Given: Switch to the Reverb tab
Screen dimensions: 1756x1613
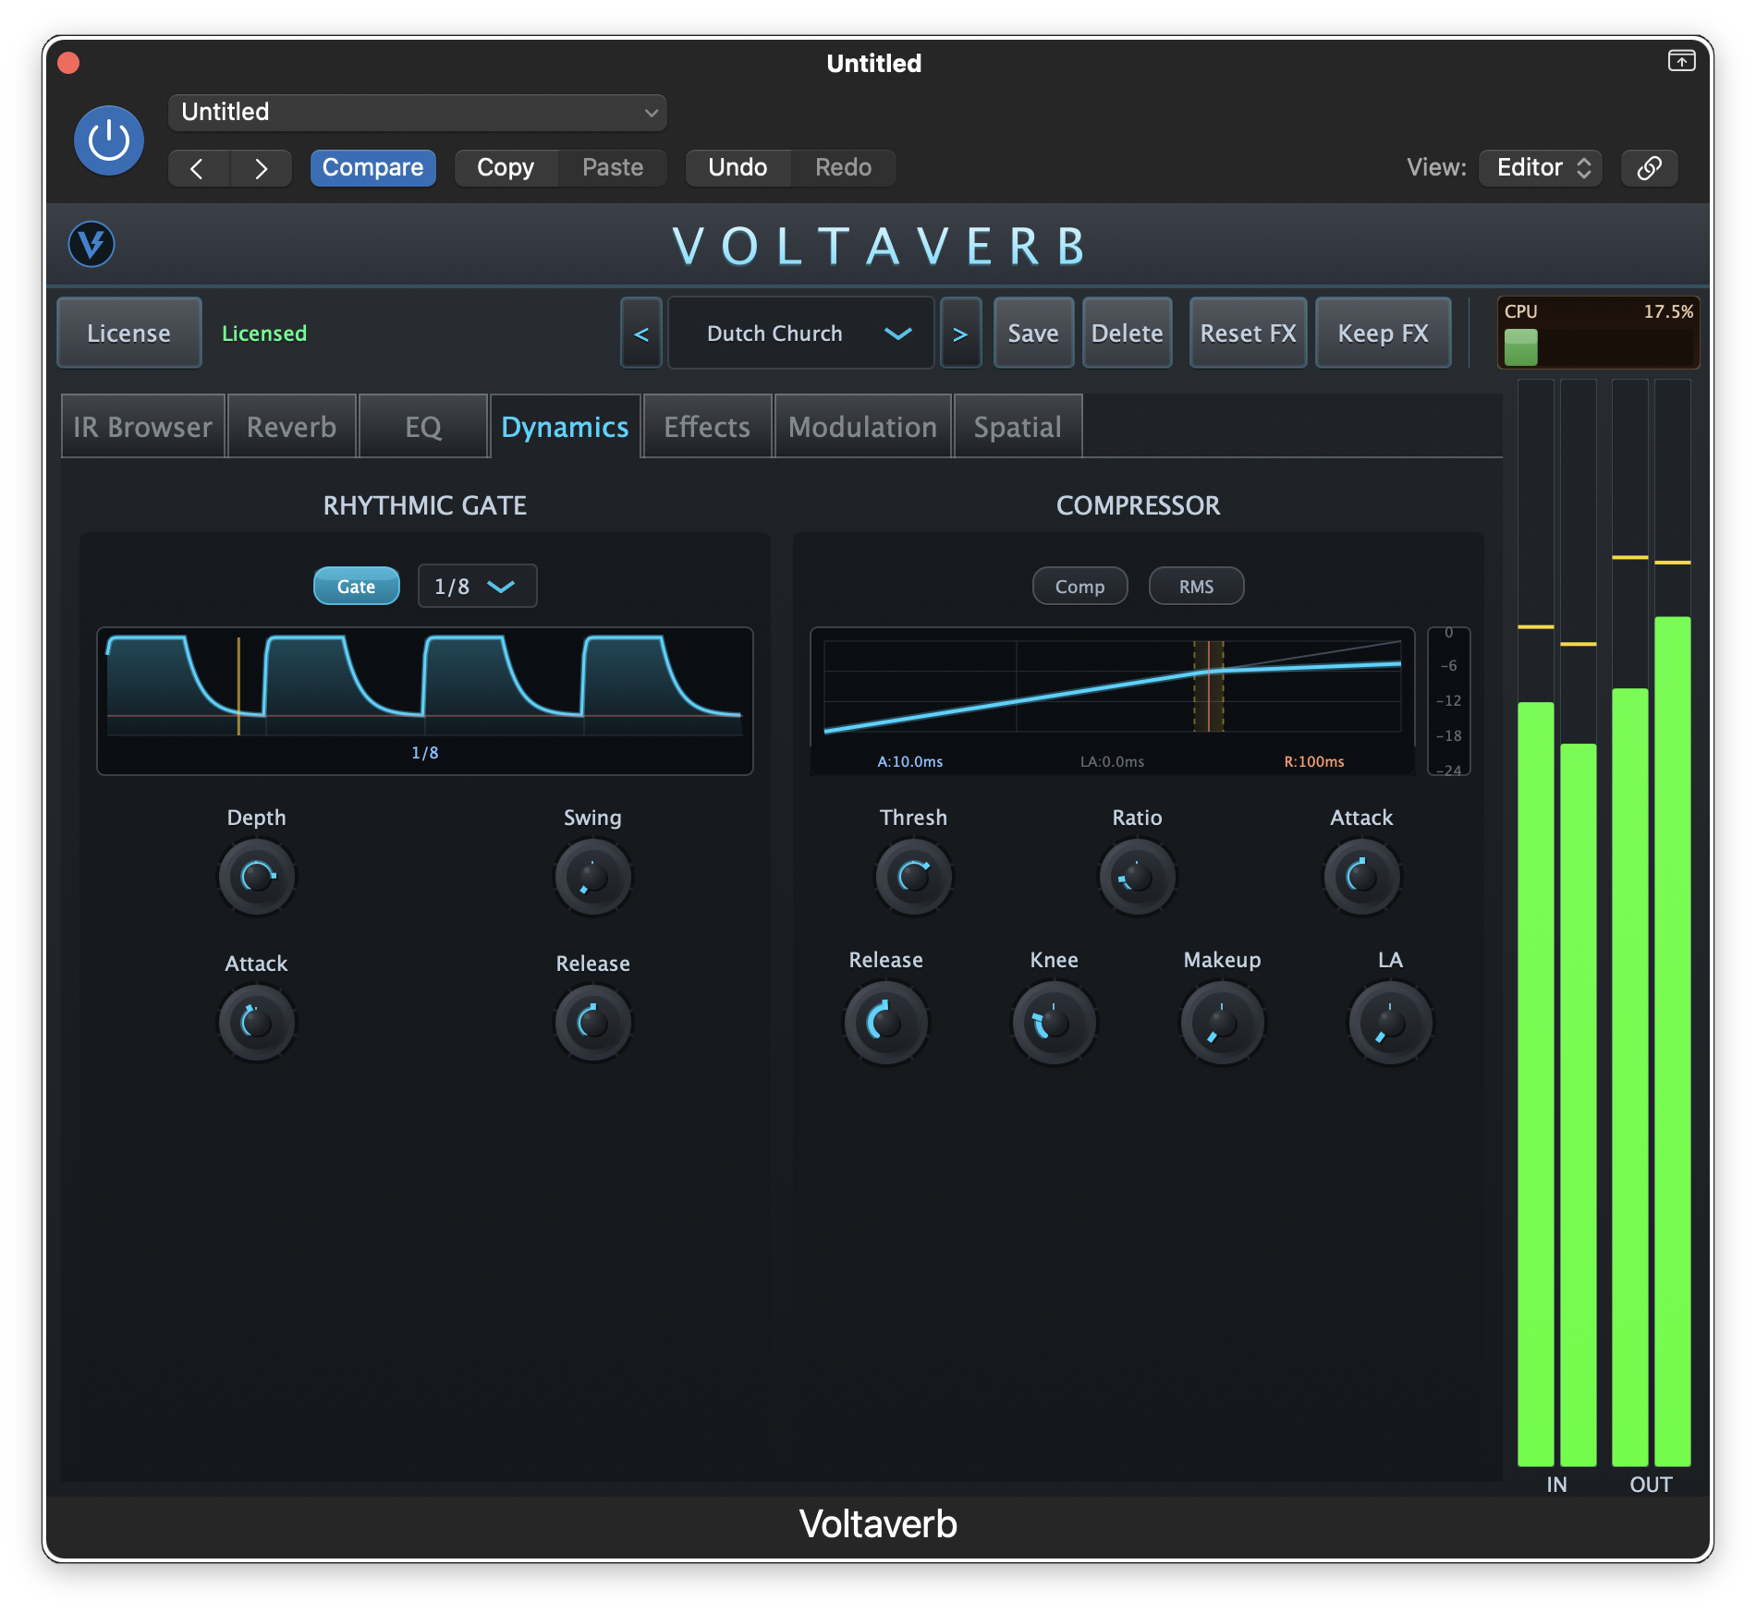Looking at the screenshot, I should click(291, 427).
